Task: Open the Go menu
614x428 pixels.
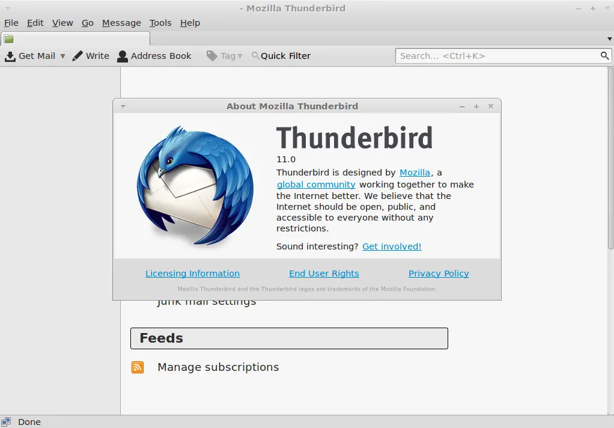Action: [x=88, y=23]
